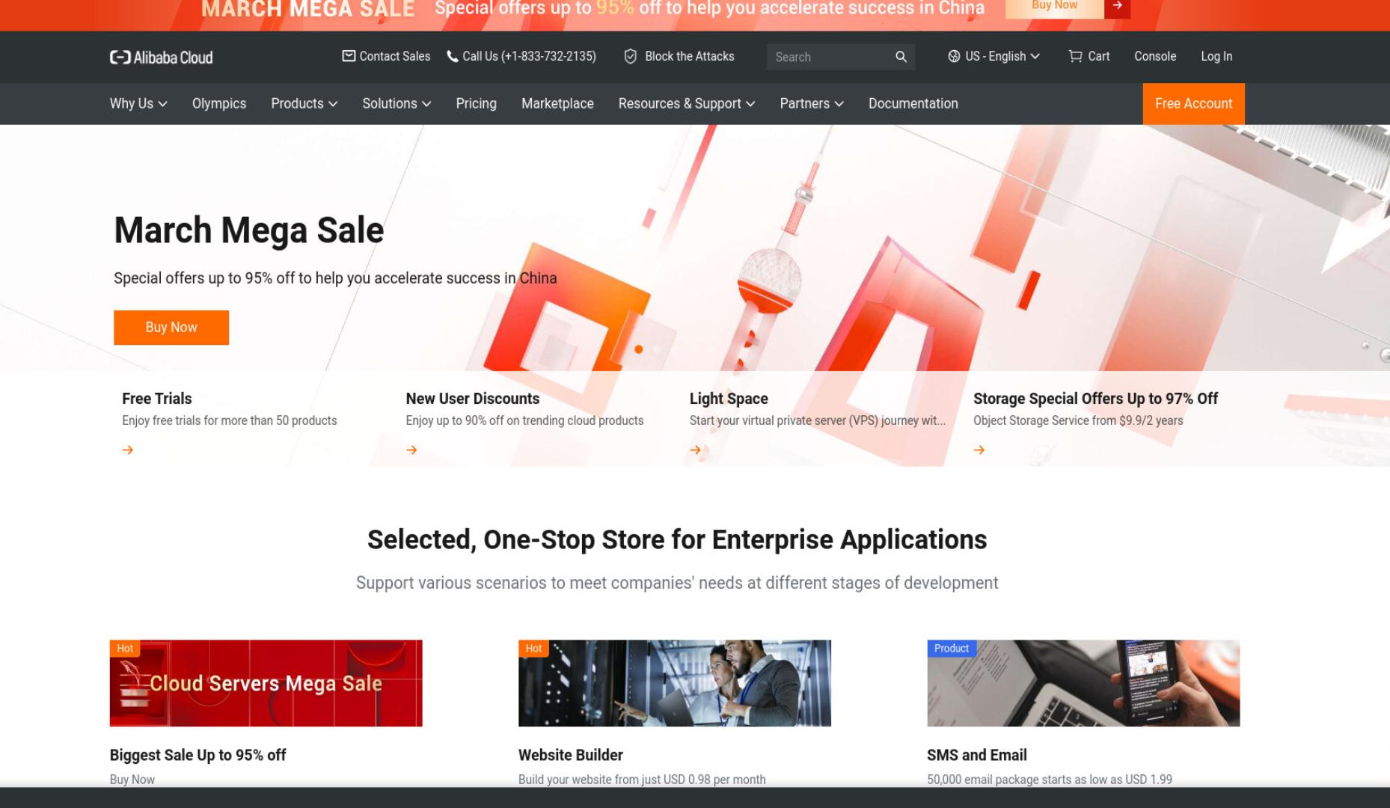1390x808 pixels.
Task: Click the Light Space heading
Action: tap(729, 399)
